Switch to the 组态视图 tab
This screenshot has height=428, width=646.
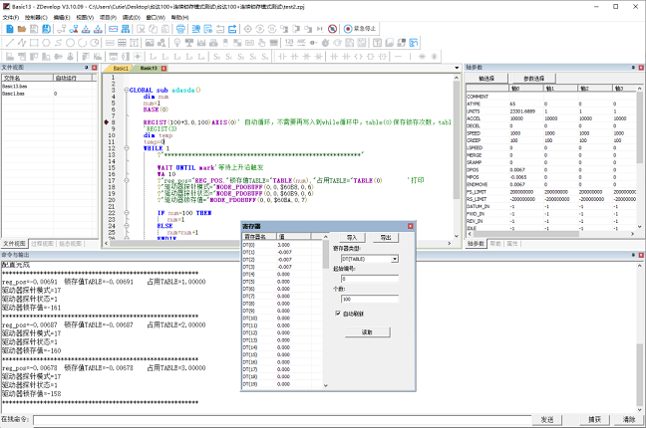(70, 244)
